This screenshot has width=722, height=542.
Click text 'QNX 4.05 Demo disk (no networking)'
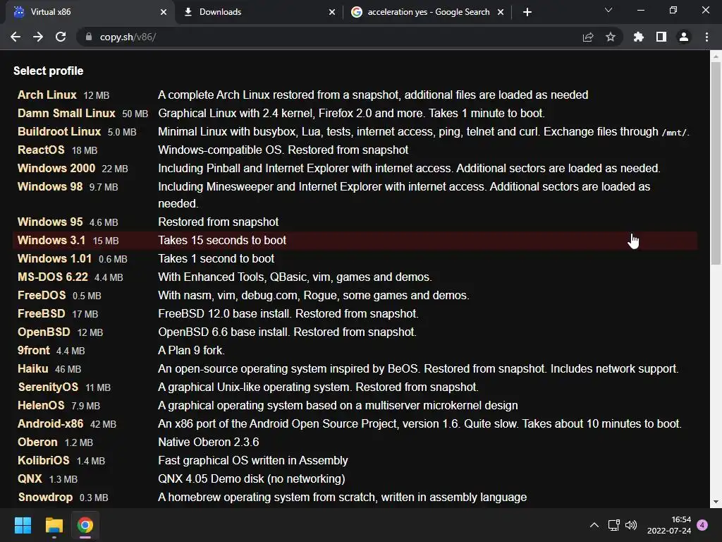pyautogui.click(x=252, y=479)
